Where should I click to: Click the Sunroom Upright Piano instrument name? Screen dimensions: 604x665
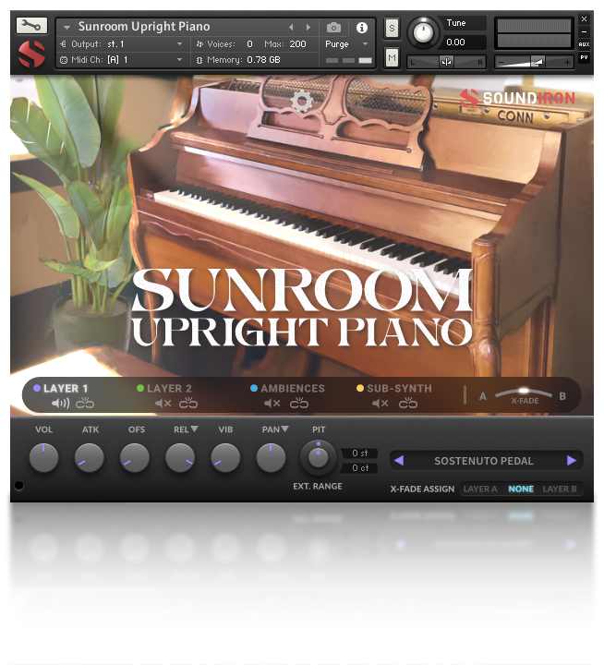tap(144, 27)
